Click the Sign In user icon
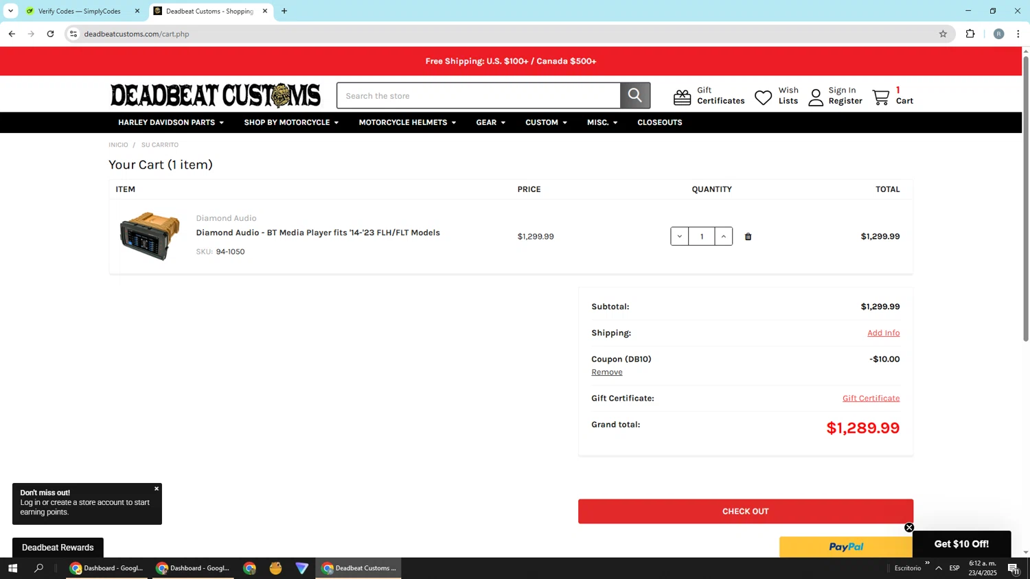1030x579 pixels. pyautogui.click(x=816, y=97)
